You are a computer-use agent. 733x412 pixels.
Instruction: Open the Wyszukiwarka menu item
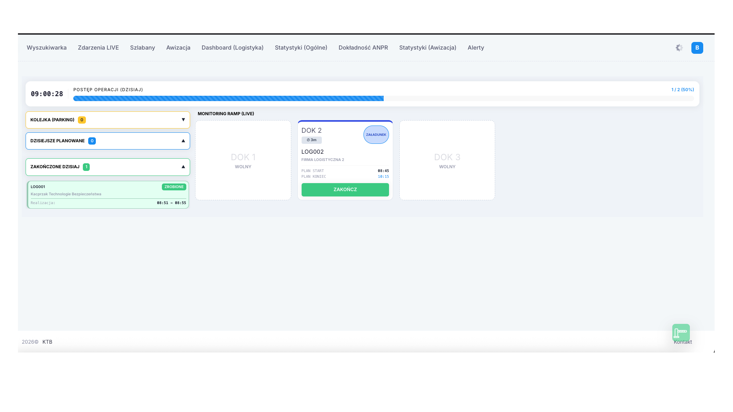(x=47, y=48)
